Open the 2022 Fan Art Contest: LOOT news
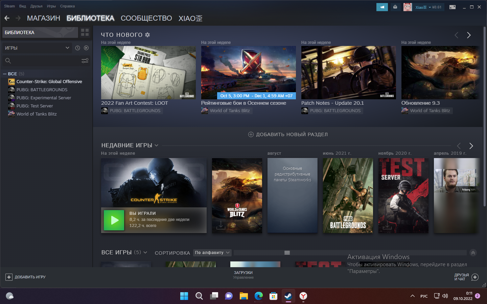The height and width of the screenshot is (304, 487). coord(148,73)
